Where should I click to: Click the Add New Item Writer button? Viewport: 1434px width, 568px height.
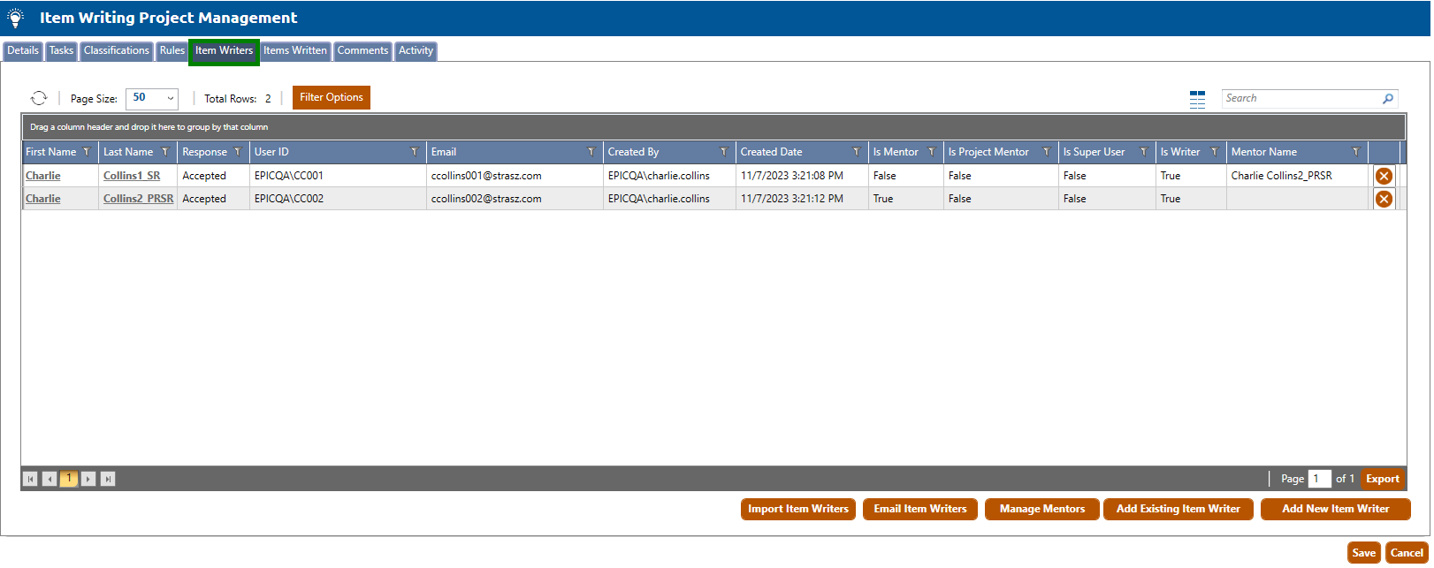click(1335, 509)
